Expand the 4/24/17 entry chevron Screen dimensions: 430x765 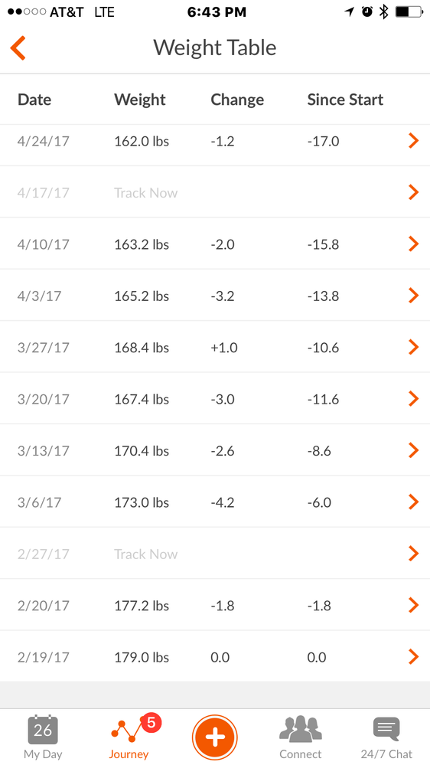[413, 141]
